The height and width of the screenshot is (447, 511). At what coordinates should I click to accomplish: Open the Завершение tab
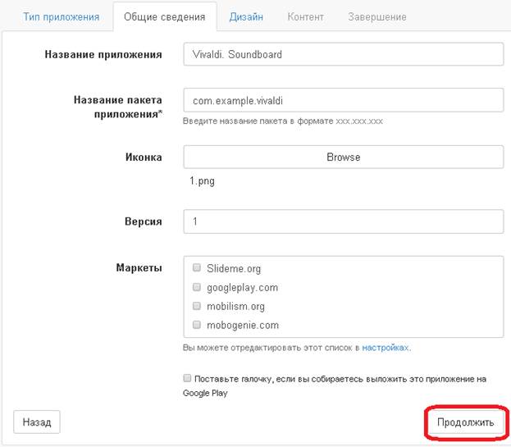tap(376, 16)
